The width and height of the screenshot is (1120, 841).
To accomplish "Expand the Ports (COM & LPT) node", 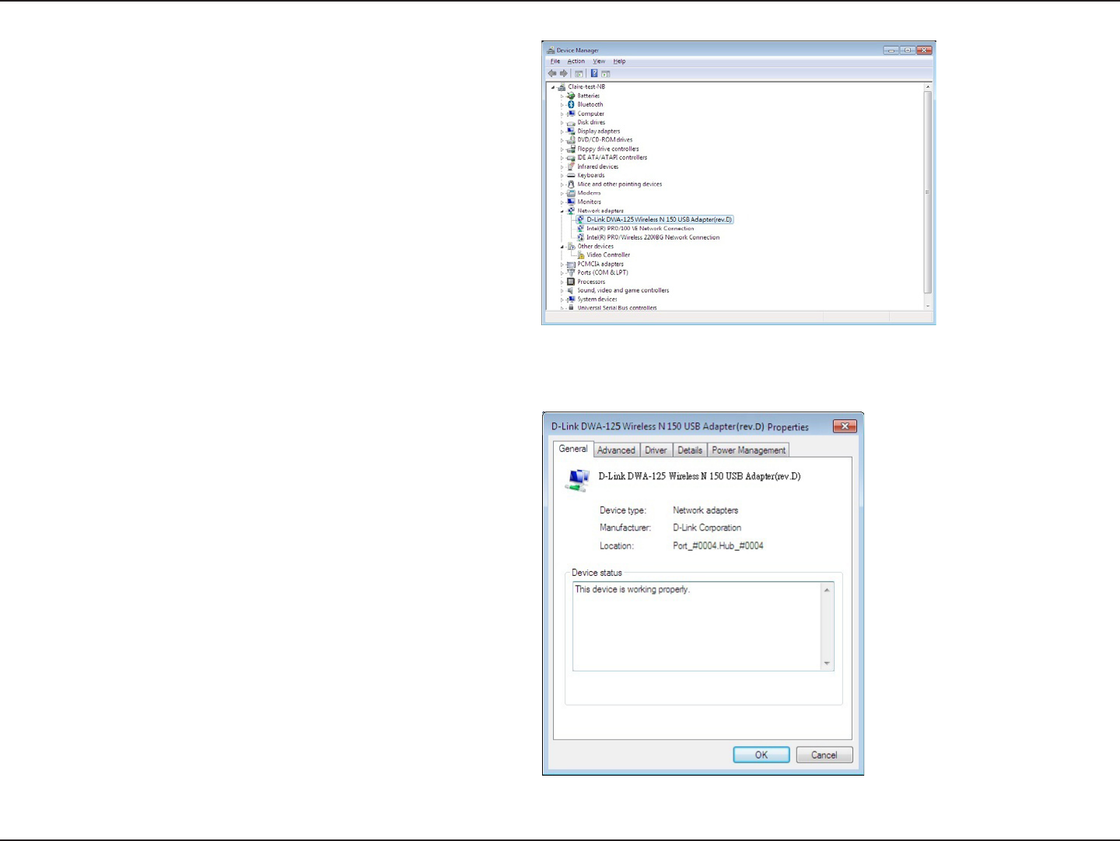I will point(562,273).
